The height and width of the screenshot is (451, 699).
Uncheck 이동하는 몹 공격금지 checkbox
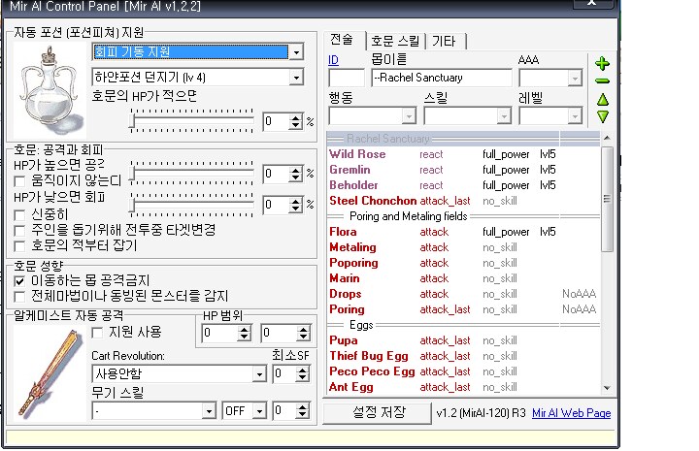20,279
